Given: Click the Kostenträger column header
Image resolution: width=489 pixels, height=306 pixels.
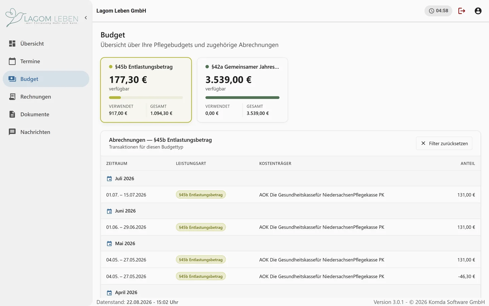Looking at the screenshot, I should [x=275, y=164].
